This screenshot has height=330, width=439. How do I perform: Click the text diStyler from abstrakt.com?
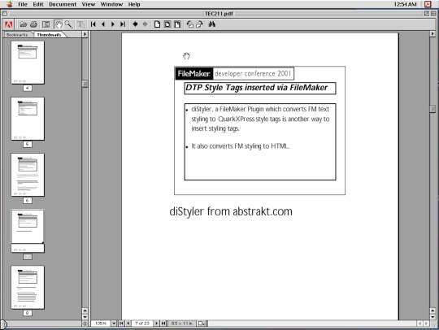coord(231,211)
